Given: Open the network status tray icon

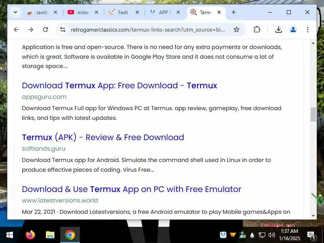Looking at the screenshot, I should [262, 235].
